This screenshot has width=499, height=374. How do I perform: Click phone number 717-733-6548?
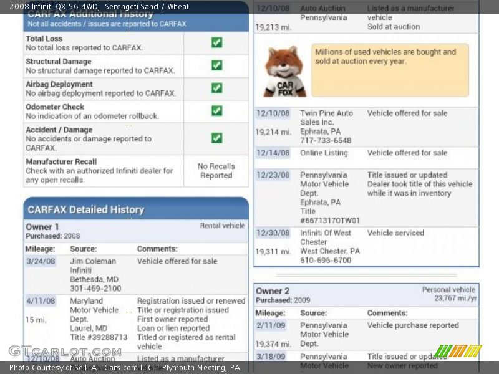pos(326,141)
